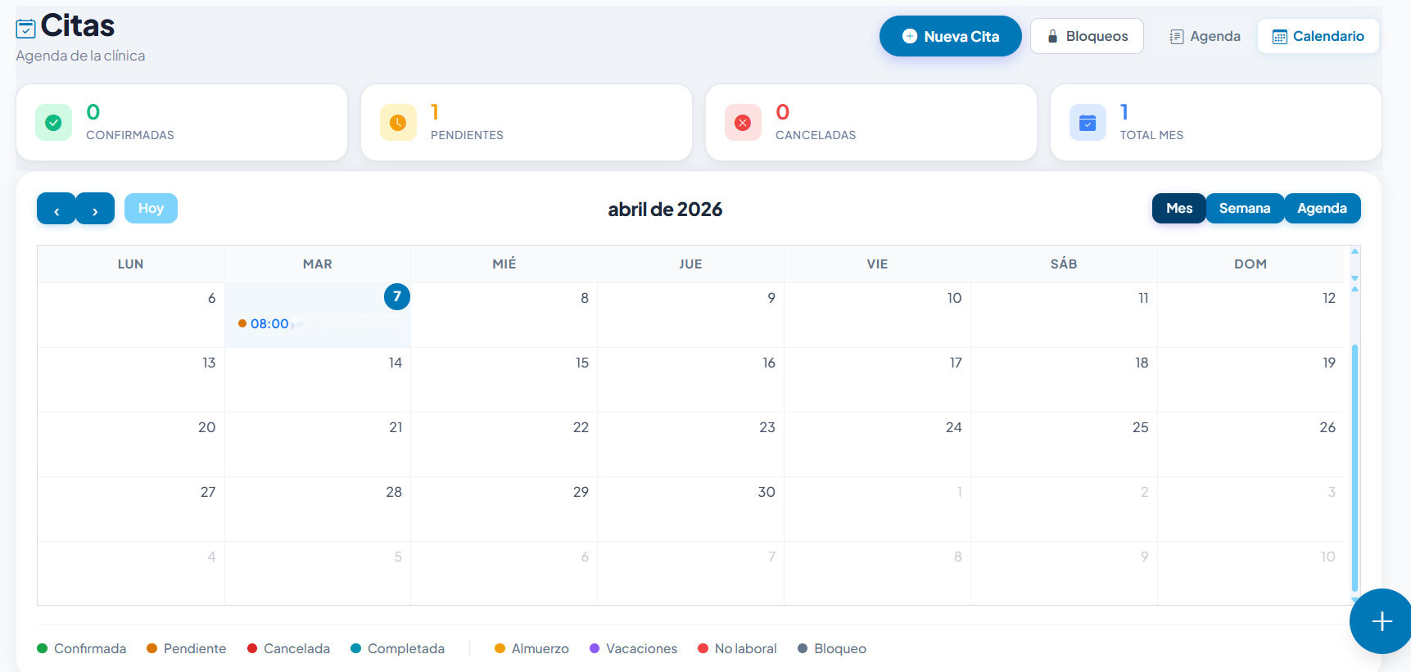Click the Confirmada green legend dot

point(43,648)
